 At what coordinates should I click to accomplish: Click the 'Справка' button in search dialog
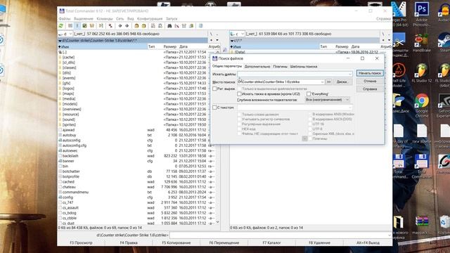(370, 89)
